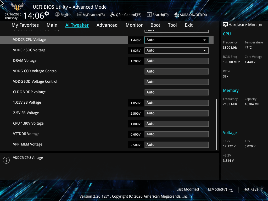The height and width of the screenshot is (201, 268).
Task: Click the info icon in help area
Action: (x=6, y=160)
